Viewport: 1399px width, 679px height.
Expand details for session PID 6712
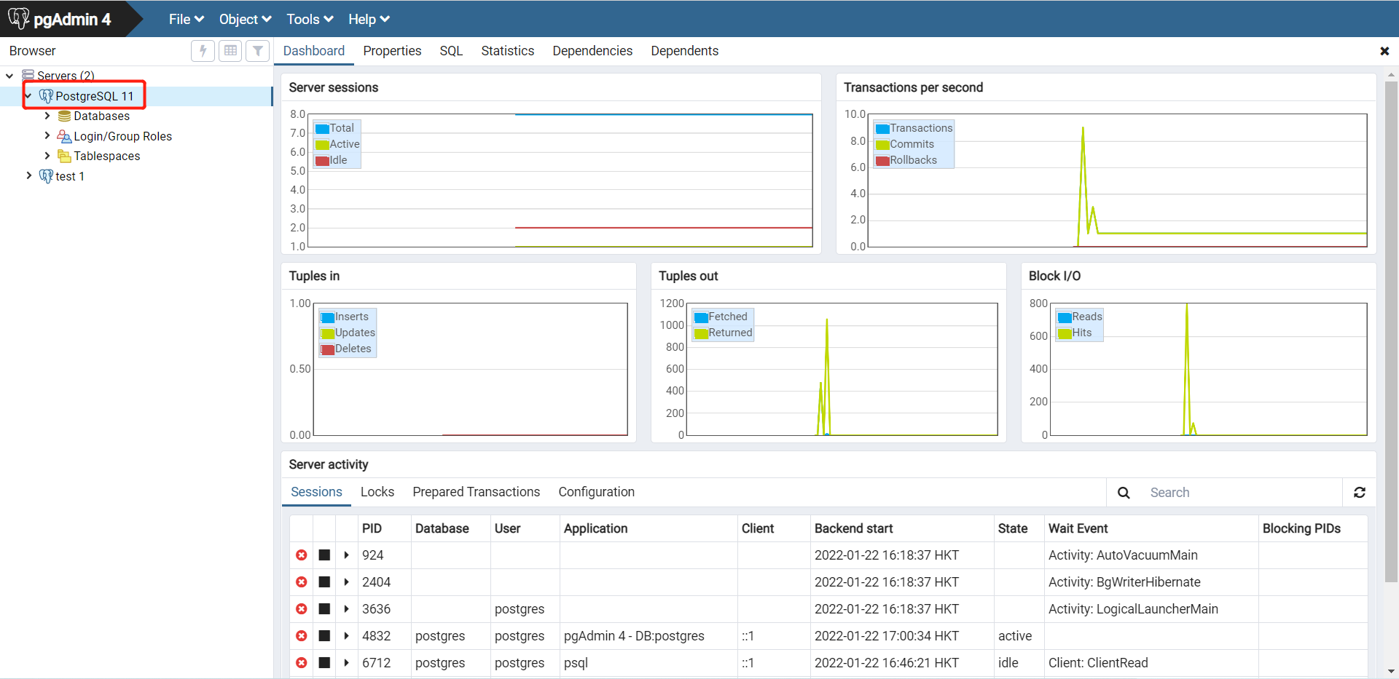pos(347,663)
